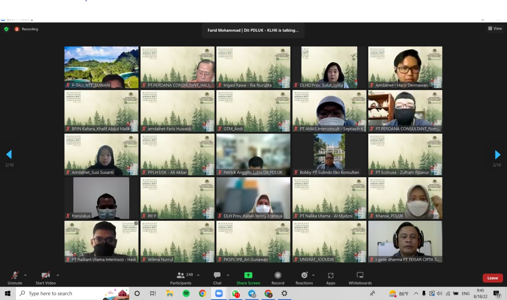
Task: Expand audio options arrow beside Unmute
Action: (x=25, y=275)
